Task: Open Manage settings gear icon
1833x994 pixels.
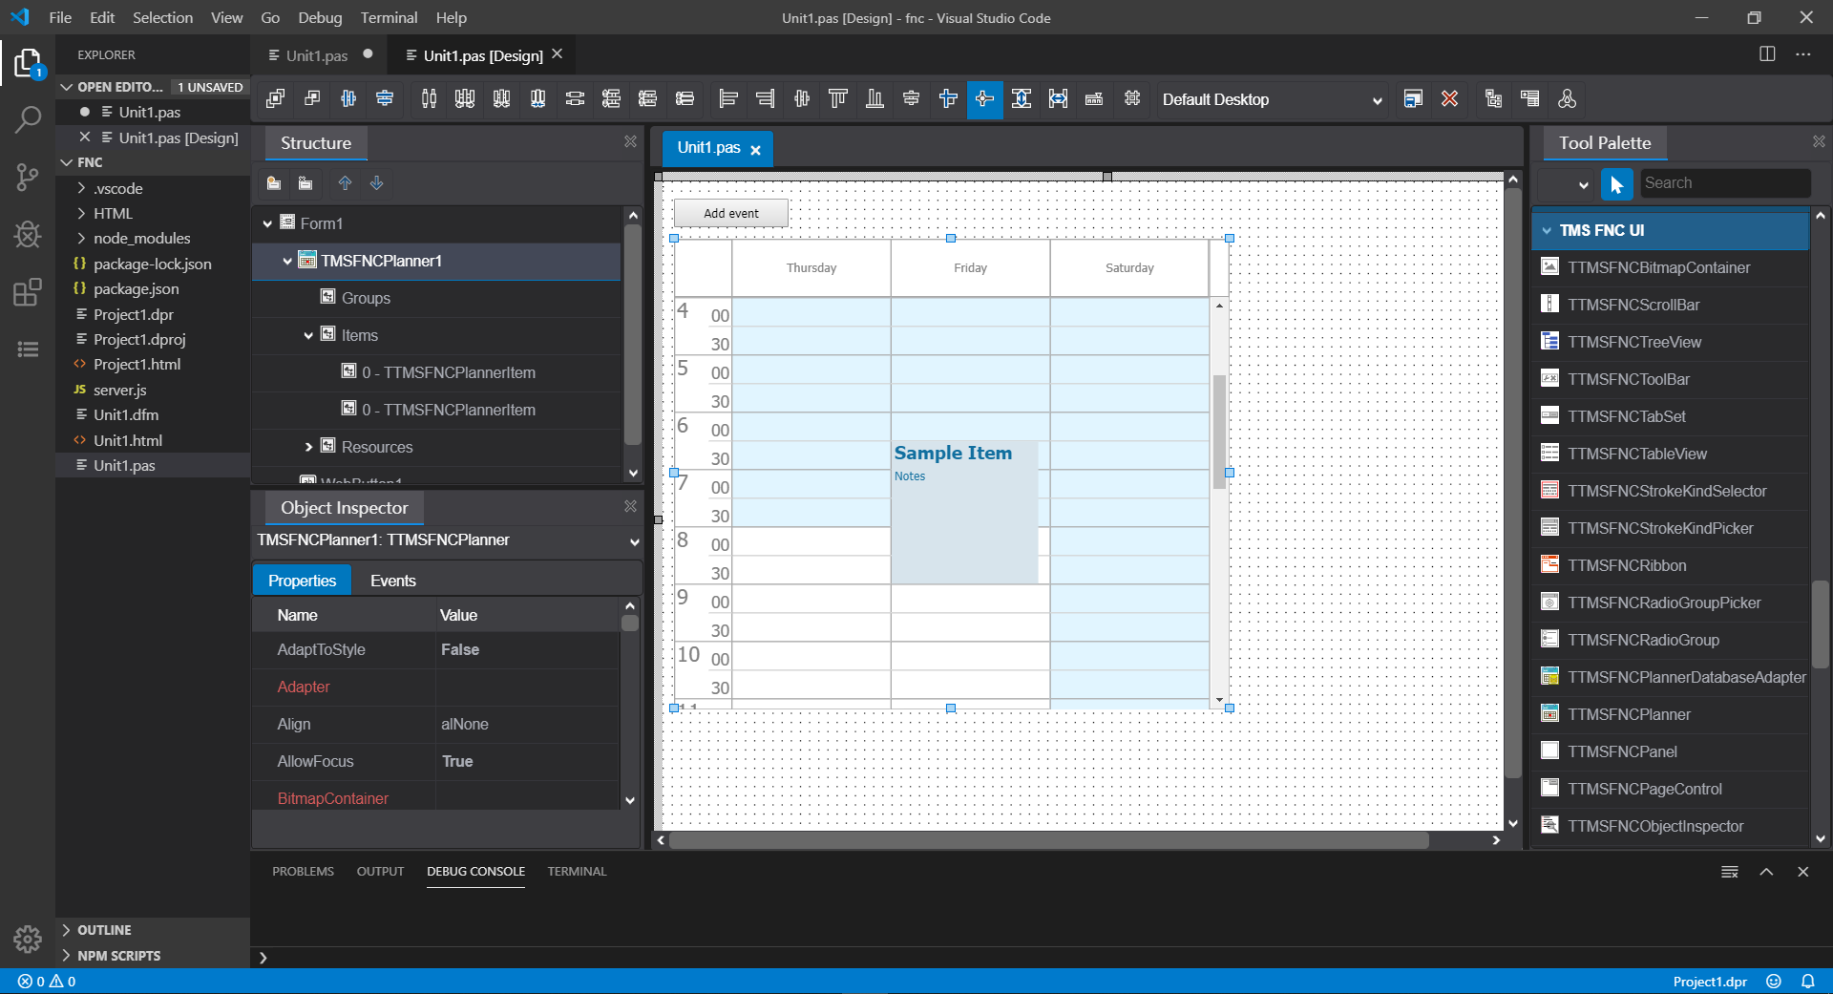Action: point(28,940)
